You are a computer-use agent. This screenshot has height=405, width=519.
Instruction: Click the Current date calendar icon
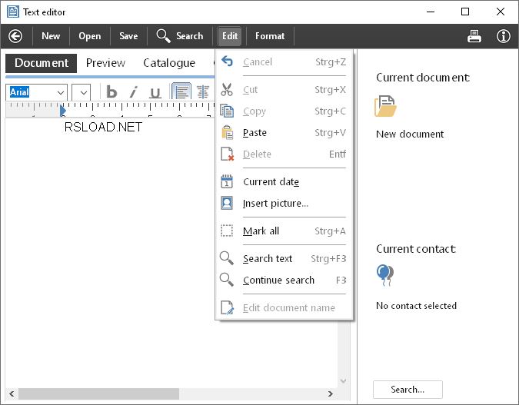pos(227,182)
